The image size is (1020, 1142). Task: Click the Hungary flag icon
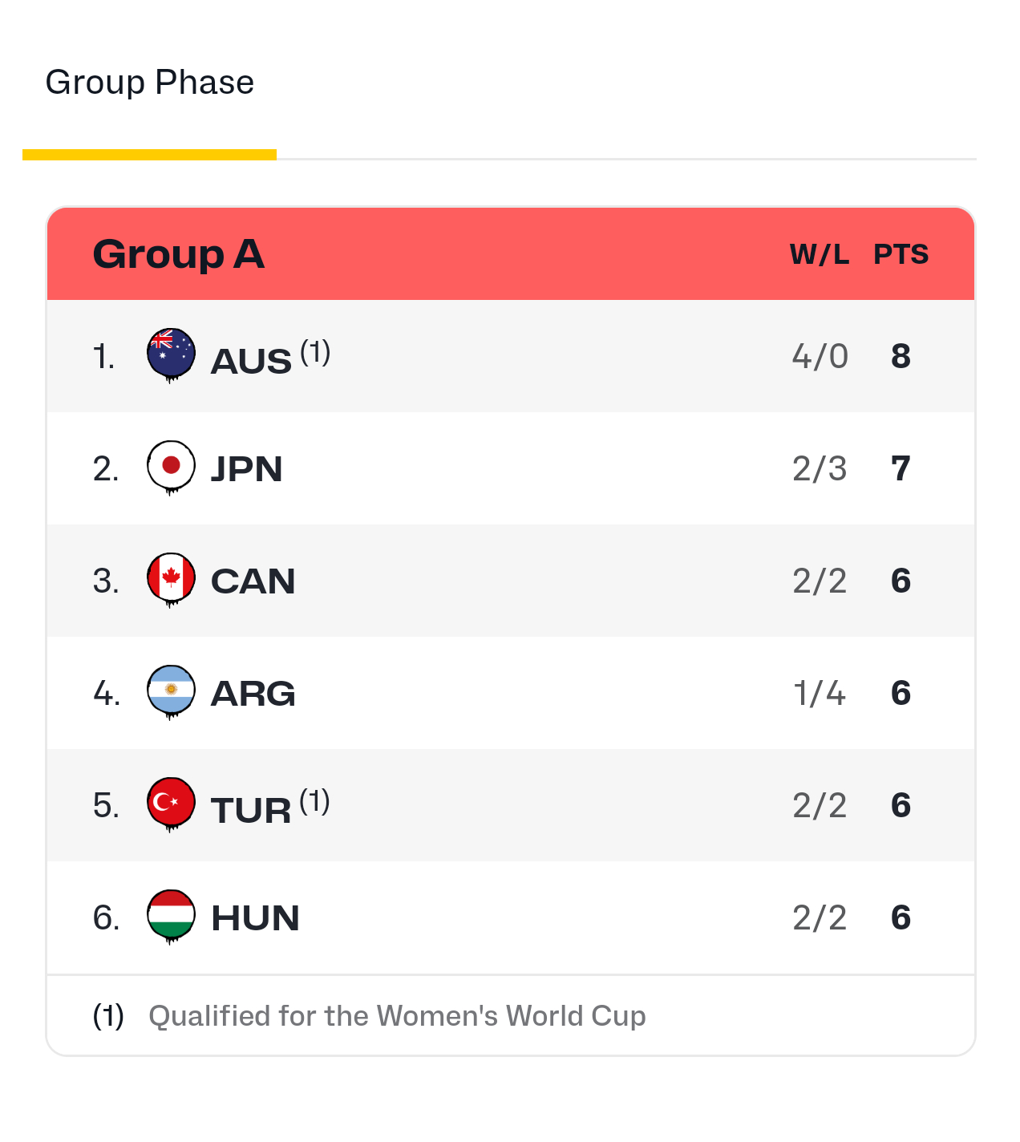[171, 915]
